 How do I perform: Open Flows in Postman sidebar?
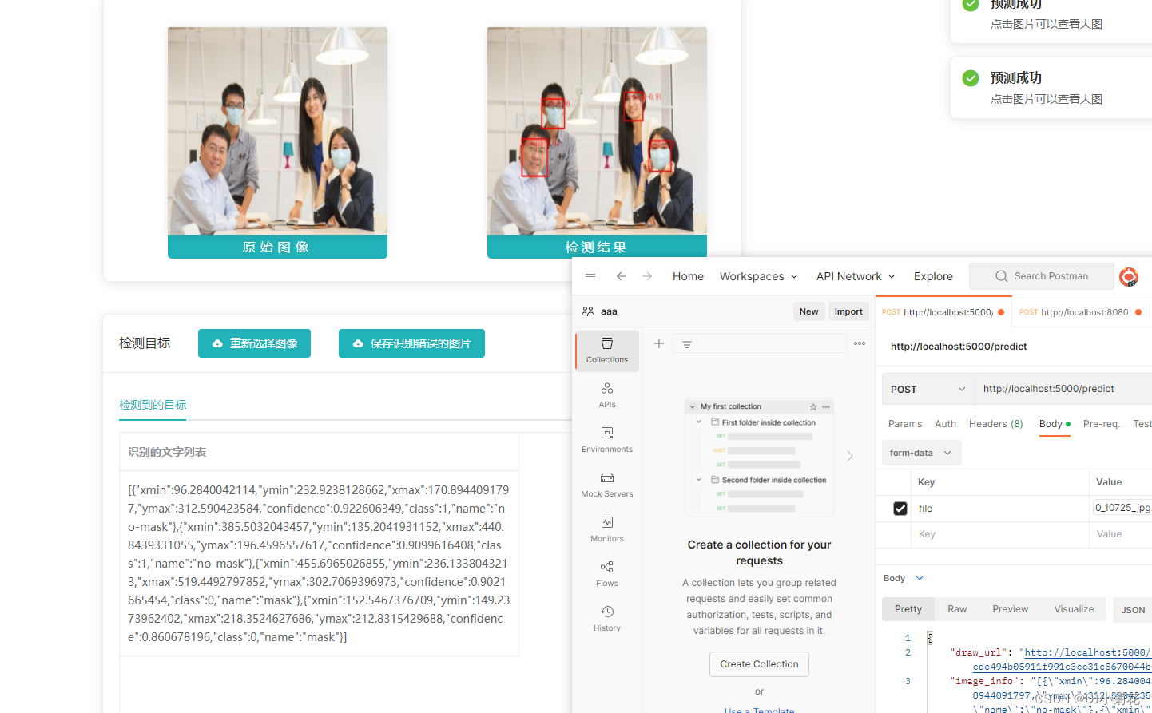tap(607, 574)
